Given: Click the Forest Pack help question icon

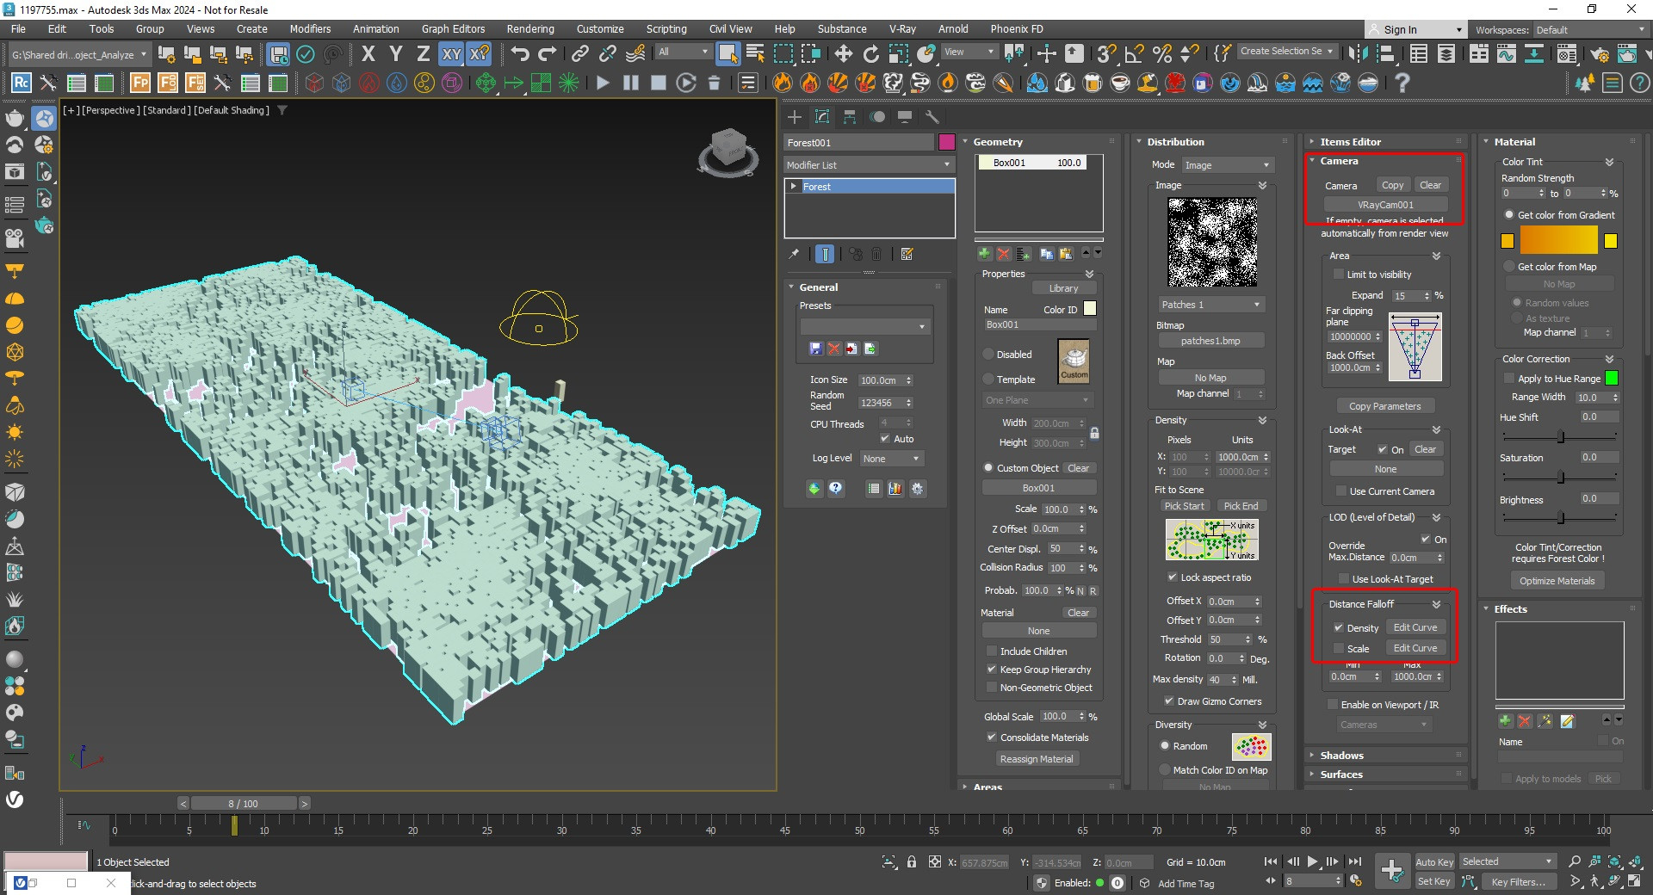Looking at the screenshot, I should 835,489.
